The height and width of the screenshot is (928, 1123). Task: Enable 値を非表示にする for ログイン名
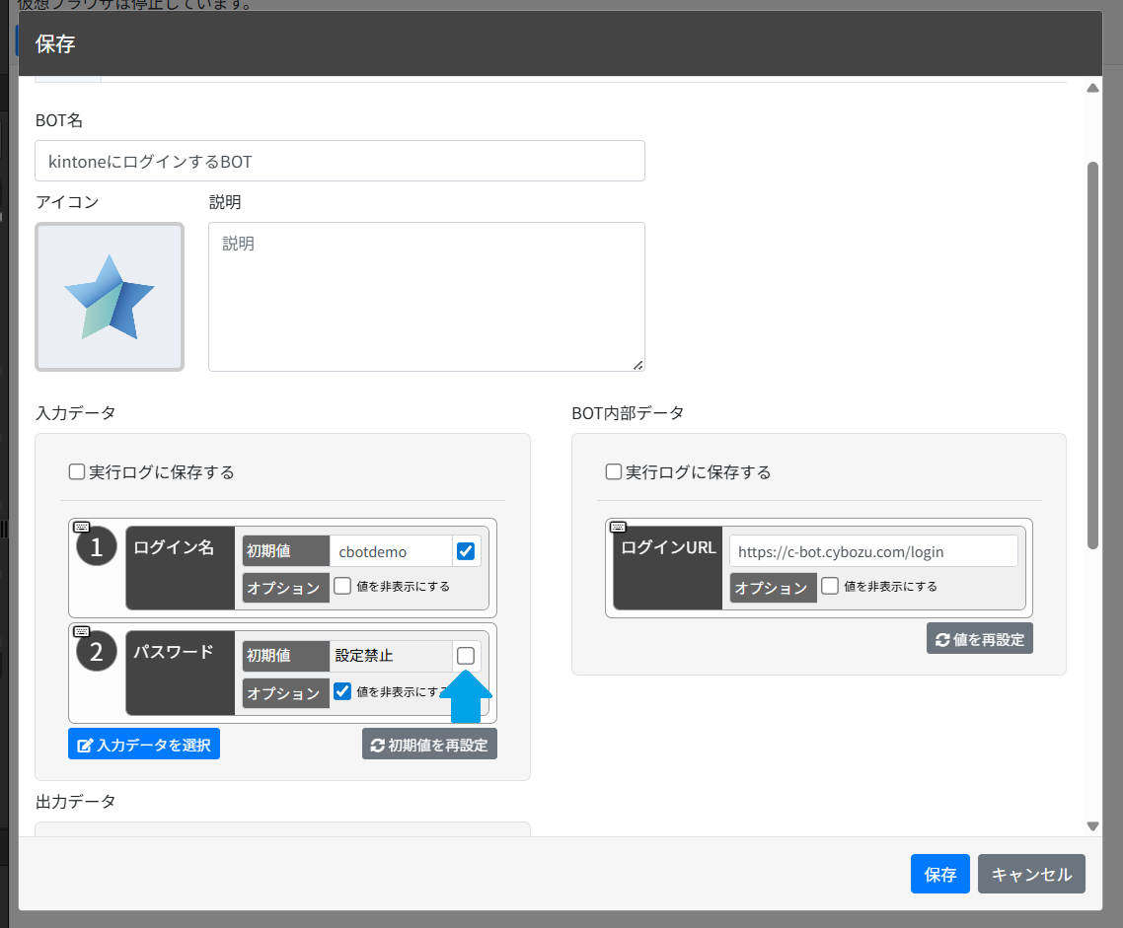point(342,586)
